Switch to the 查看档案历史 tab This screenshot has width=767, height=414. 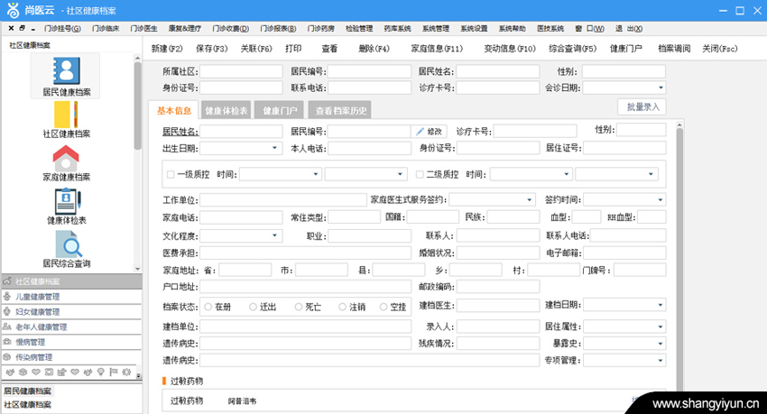tap(340, 110)
